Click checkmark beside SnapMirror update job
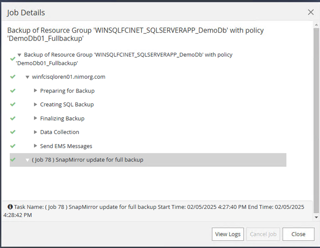This screenshot has width=320, height=248. coord(13,160)
